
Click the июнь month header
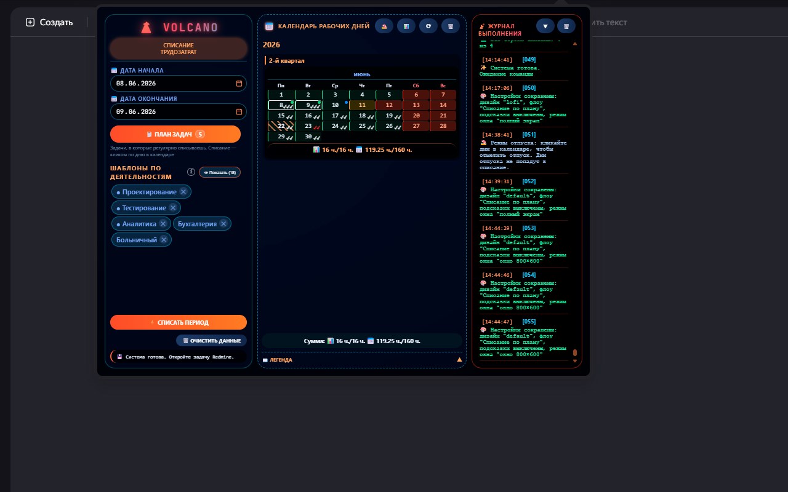[362, 74]
